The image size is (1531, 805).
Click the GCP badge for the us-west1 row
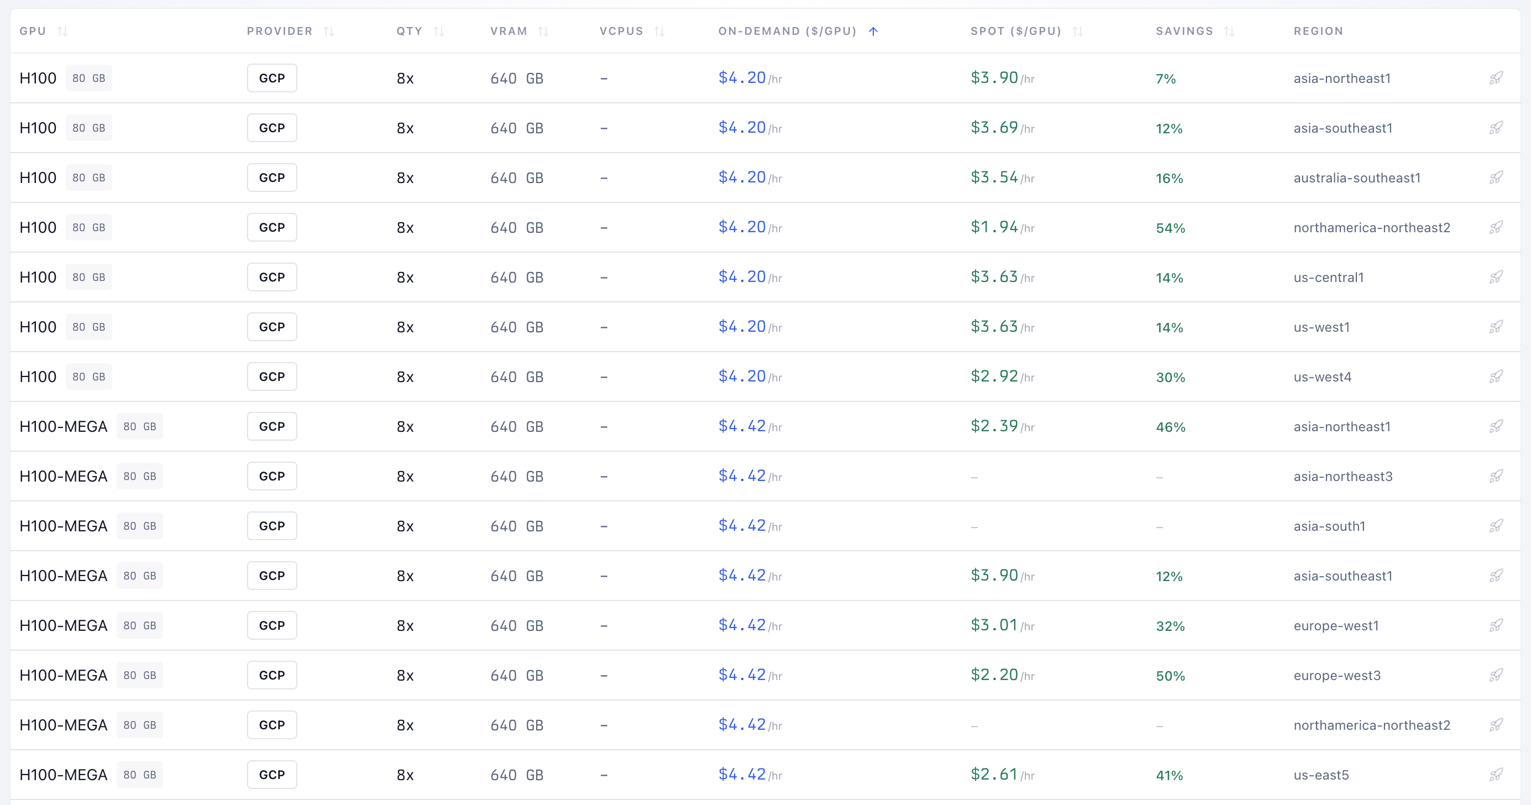[271, 326]
